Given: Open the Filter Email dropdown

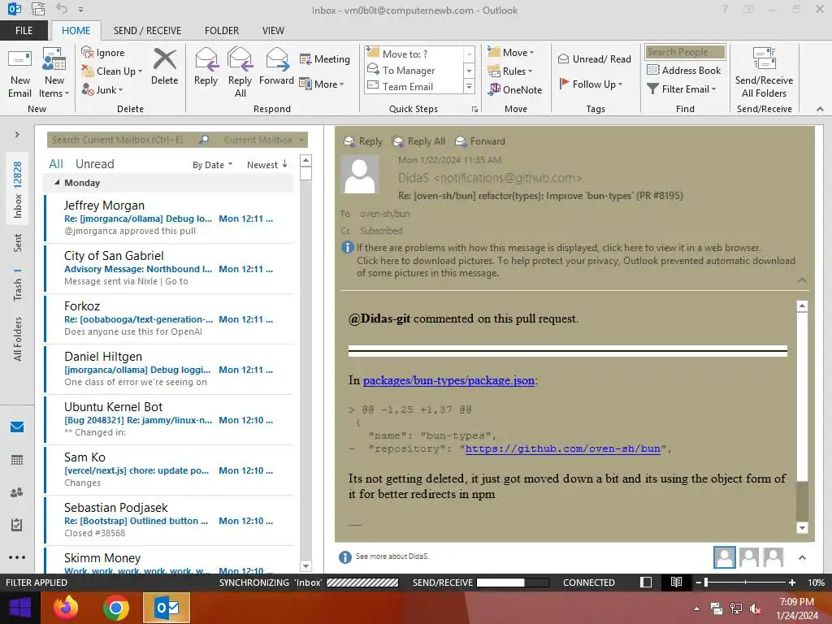Looking at the screenshot, I should click(x=682, y=89).
